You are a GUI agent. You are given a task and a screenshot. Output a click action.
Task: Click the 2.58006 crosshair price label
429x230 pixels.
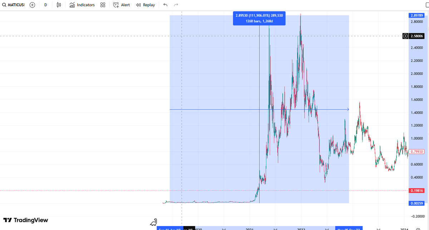[x=416, y=36]
